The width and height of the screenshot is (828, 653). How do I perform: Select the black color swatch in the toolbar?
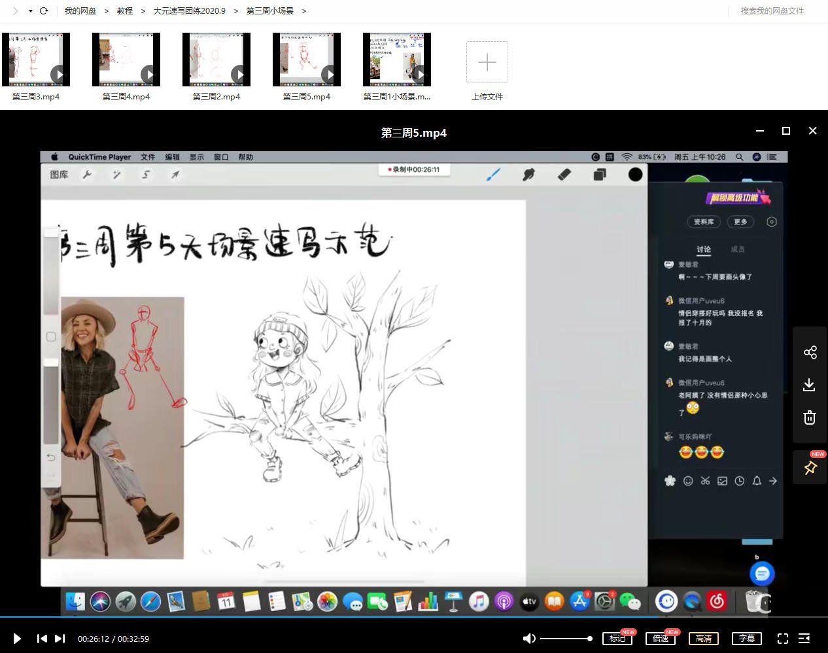pos(634,174)
